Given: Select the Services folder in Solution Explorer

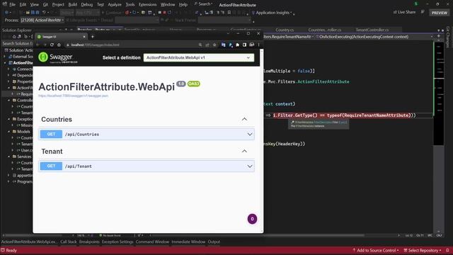Looking at the screenshot, I should pos(24,157).
